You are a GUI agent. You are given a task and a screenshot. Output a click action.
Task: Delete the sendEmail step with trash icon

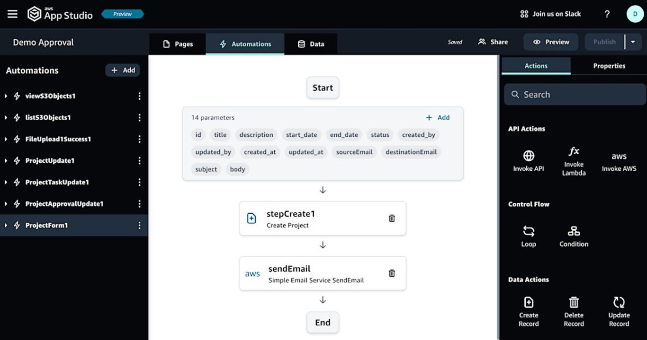click(392, 273)
